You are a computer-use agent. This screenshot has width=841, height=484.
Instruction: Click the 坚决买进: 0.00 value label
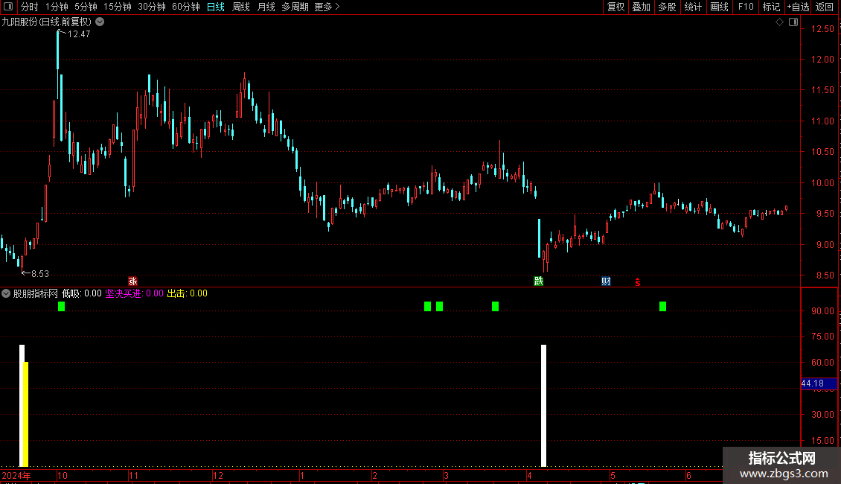(x=134, y=293)
